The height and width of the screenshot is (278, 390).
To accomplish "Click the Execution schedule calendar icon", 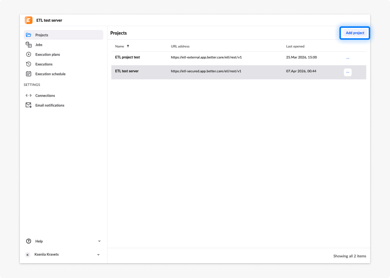I will pos(29,74).
